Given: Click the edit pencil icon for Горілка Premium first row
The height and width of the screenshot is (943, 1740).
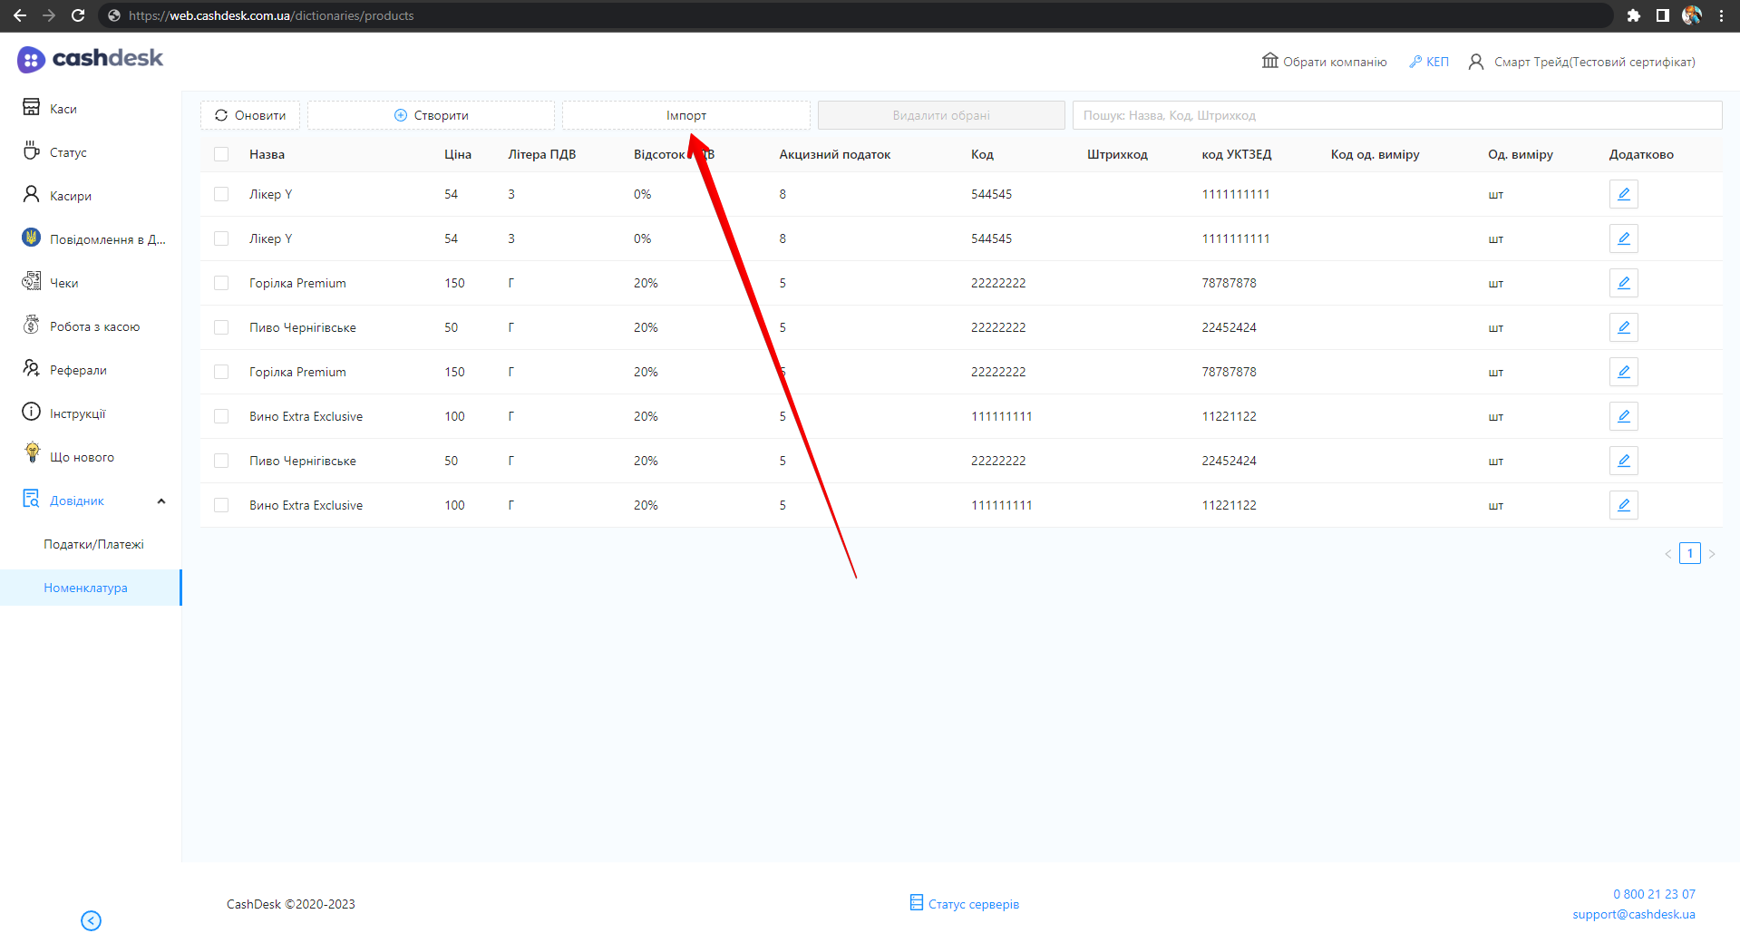Looking at the screenshot, I should click(x=1623, y=283).
